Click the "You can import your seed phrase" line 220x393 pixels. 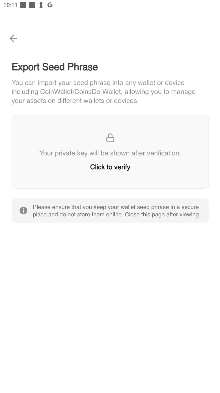pyautogui.click(x=98, y=83)
